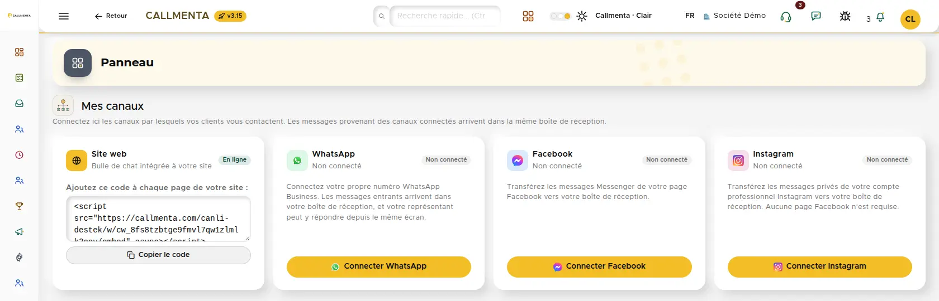Viewport: 939px width, 301px height.
Task: Click the WhatsApp logo icon in its card
Action: [297, 161]
